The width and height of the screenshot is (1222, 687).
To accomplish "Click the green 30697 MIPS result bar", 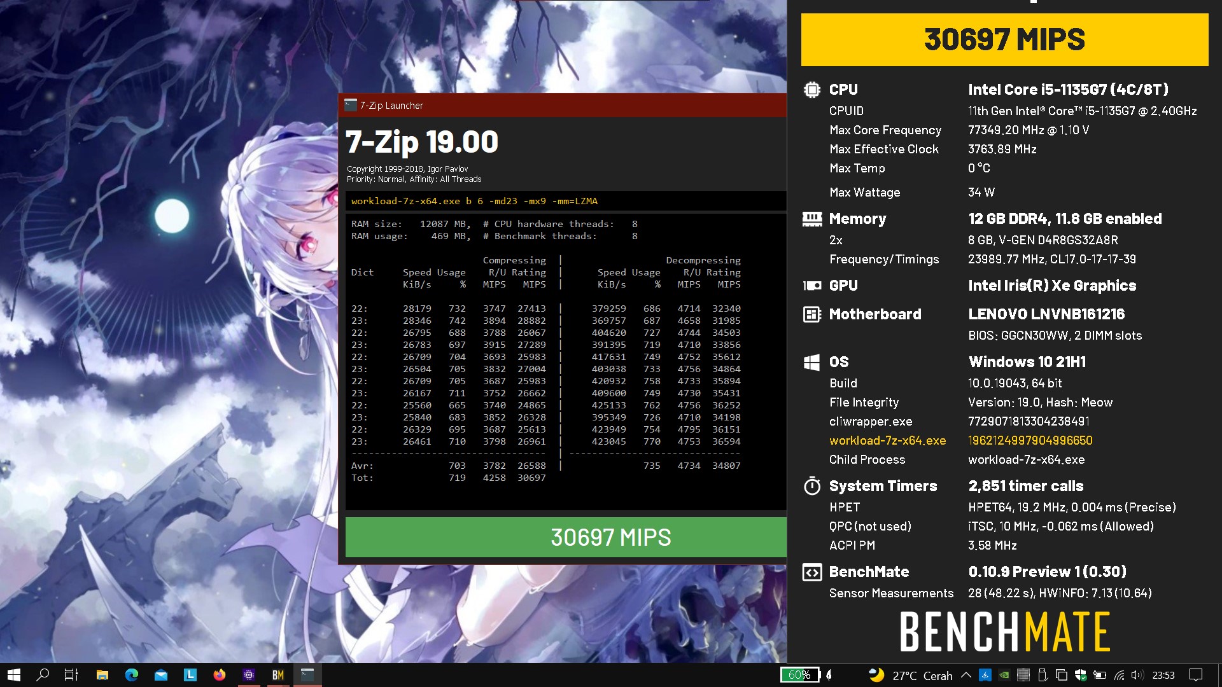I will 566,538.
